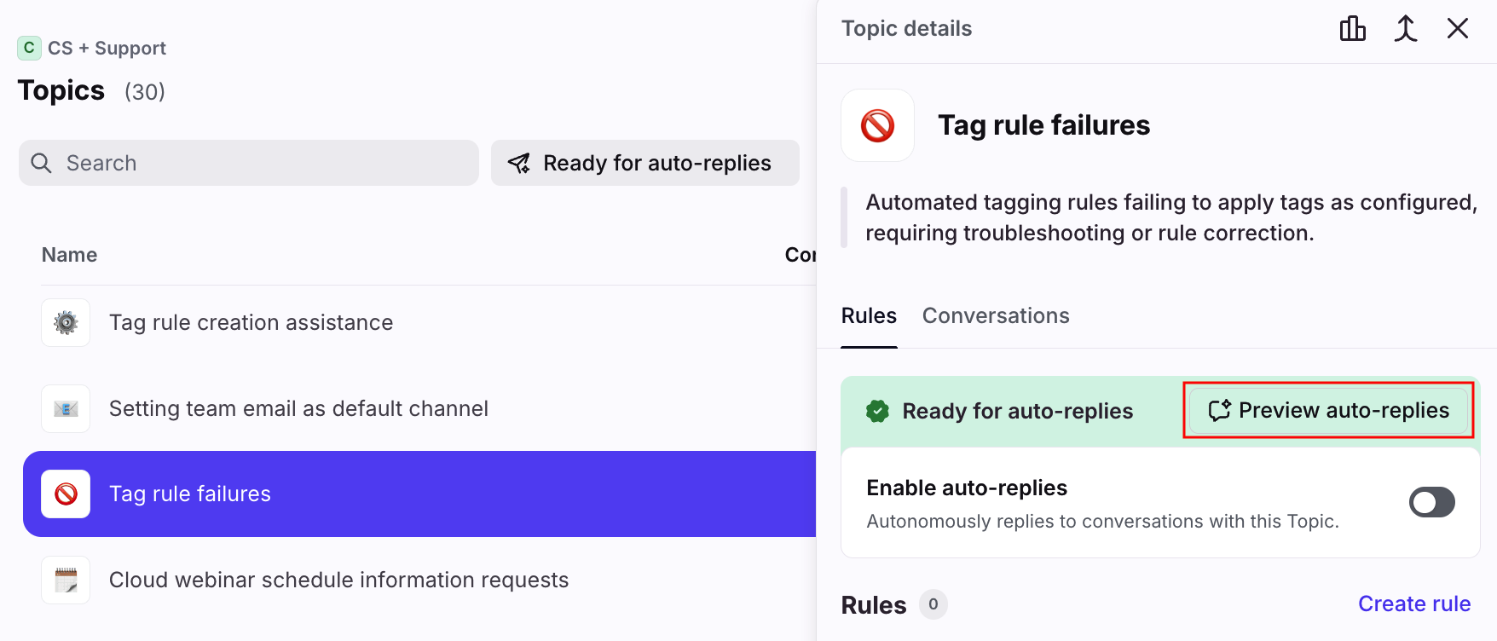Viewport: 1497px width, 641px height.
Task: Click the Search topics input field
Action: pos(249,163)
